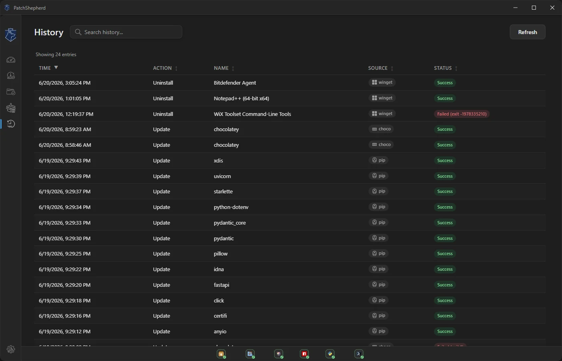Click pip source badge for fastapi row
Image resolution: width=562 pixels, height=361 pixels.
tap(379, 284)
